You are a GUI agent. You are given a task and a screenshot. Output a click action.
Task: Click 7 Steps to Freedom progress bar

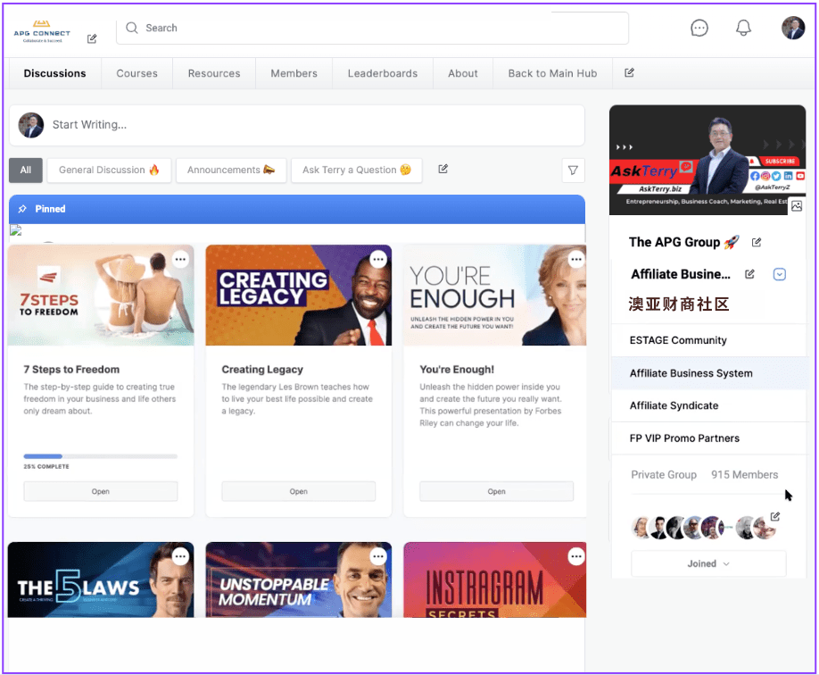[100, 456]
